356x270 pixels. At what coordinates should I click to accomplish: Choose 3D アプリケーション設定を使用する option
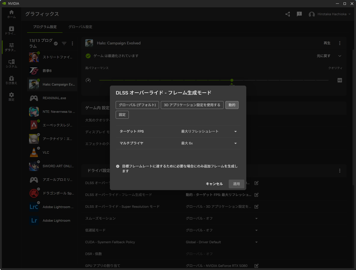tap(192, 105)
